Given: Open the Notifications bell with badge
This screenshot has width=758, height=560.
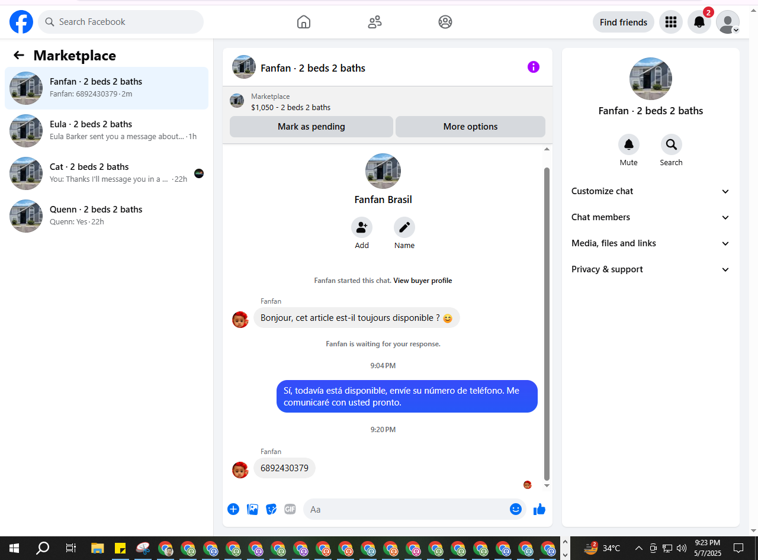Looking at the screenshot, I should [699, 22].
